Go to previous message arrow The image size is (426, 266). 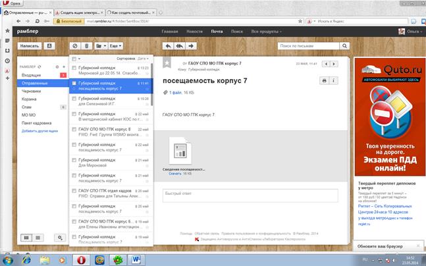click(326, 64)
